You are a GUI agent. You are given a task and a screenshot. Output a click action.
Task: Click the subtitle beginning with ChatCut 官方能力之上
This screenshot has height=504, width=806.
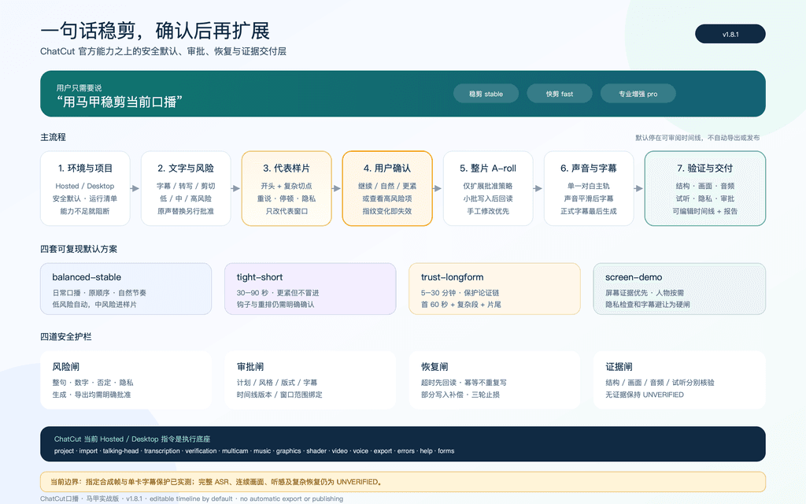(x=163, y=51)
